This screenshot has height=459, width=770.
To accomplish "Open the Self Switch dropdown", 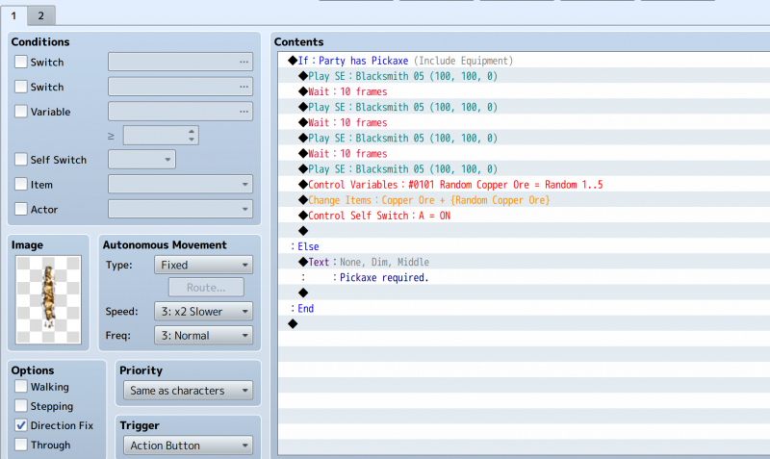I will (141, 160).
